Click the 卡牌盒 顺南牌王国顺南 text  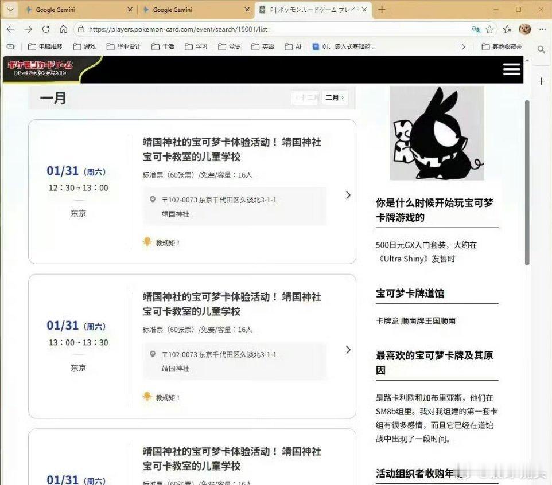415,321
